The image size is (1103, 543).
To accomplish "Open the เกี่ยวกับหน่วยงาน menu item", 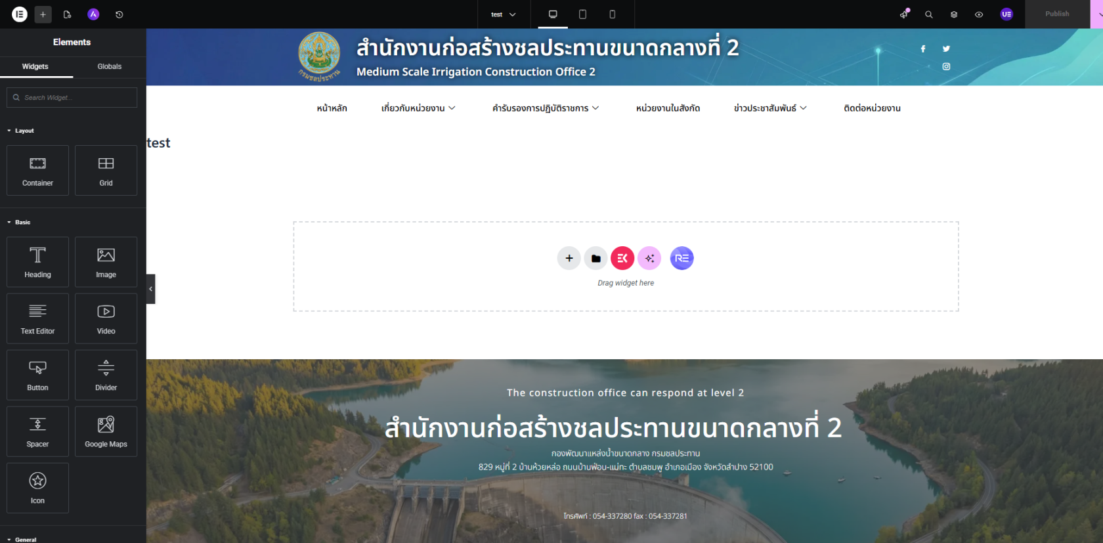I will coord(418,108).
